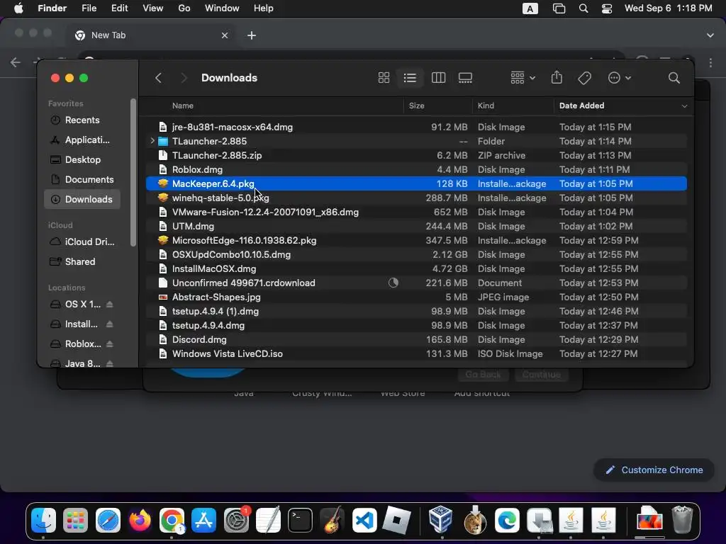Image resolution: width=726 pixels, height=544 pixels.
Task: Open the Trash in the Dock
Action: [x=682, y=520]
